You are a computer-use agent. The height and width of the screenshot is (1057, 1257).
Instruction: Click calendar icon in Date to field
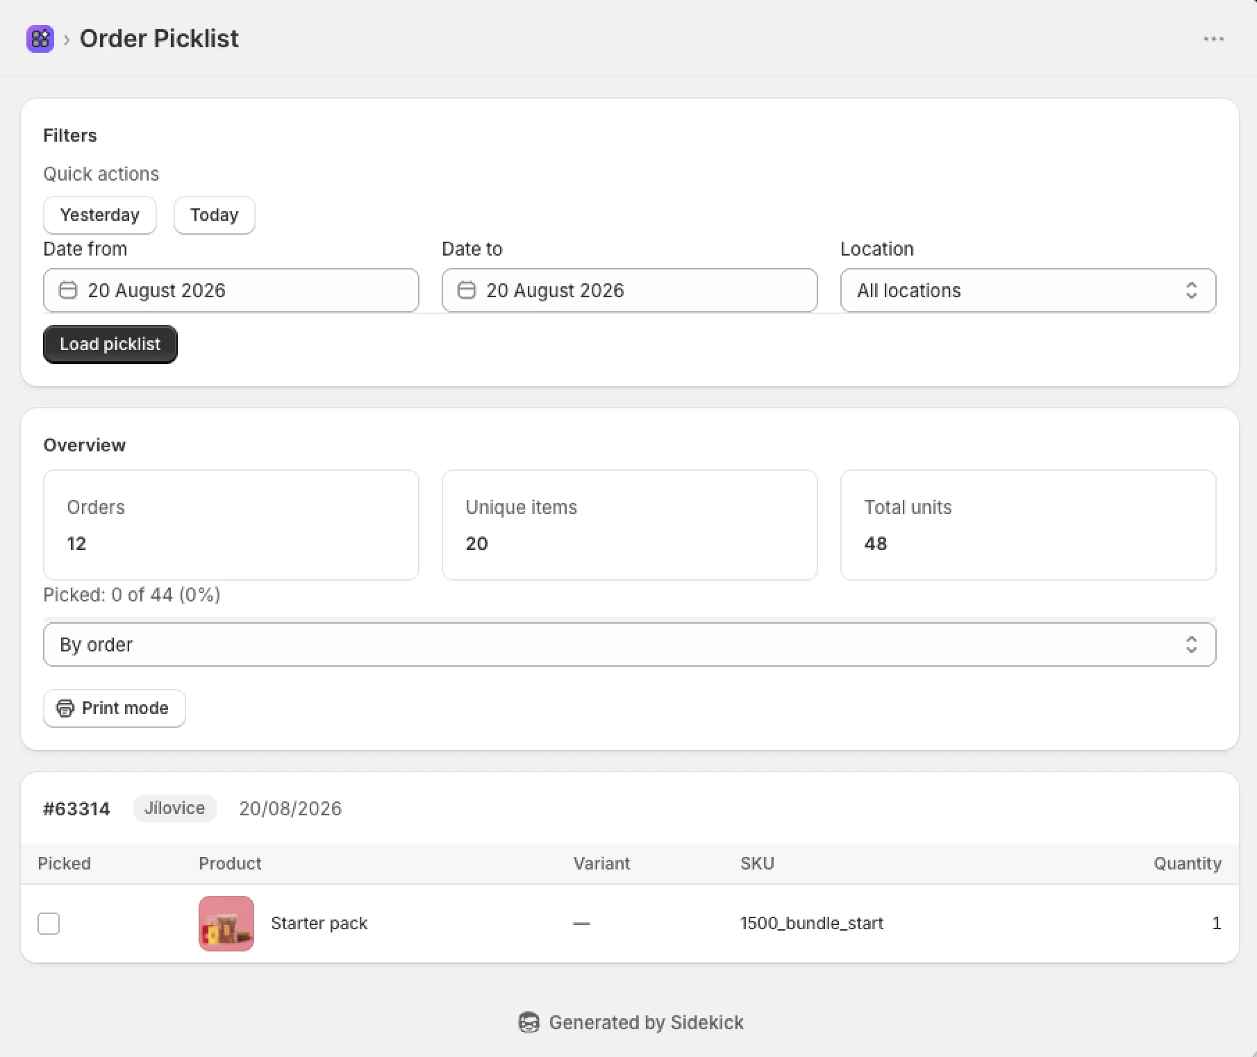click(x=467, y=290)
